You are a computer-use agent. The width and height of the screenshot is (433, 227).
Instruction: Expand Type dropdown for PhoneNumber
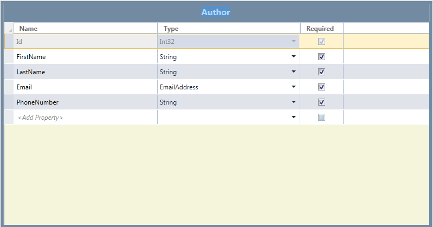(294, 102)
